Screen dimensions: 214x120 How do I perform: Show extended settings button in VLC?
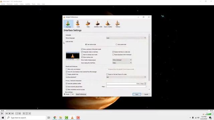[19, 113]
